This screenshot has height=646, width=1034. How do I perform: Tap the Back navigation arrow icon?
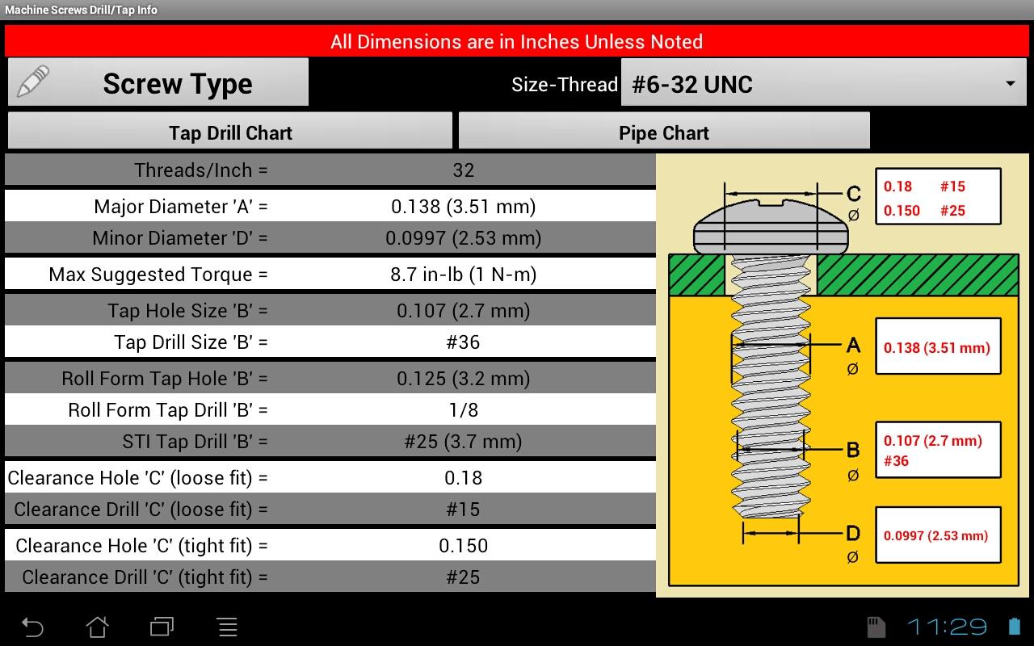[x=32, y=626]
